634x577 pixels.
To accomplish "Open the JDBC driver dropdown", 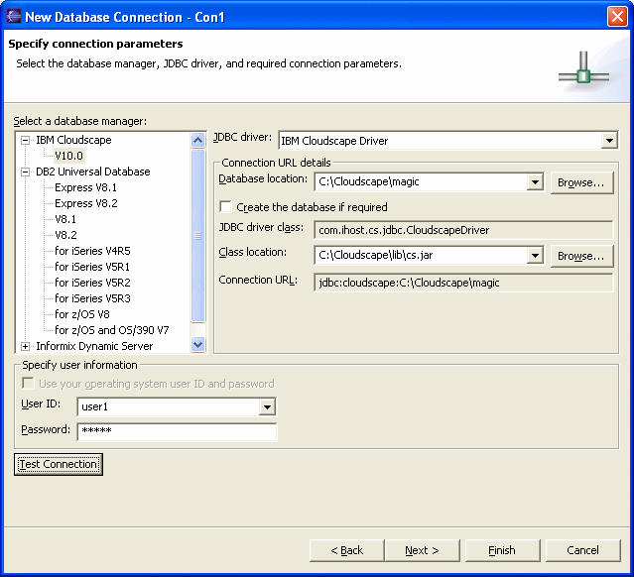I will pyautogui.click(x=609, y=141).
